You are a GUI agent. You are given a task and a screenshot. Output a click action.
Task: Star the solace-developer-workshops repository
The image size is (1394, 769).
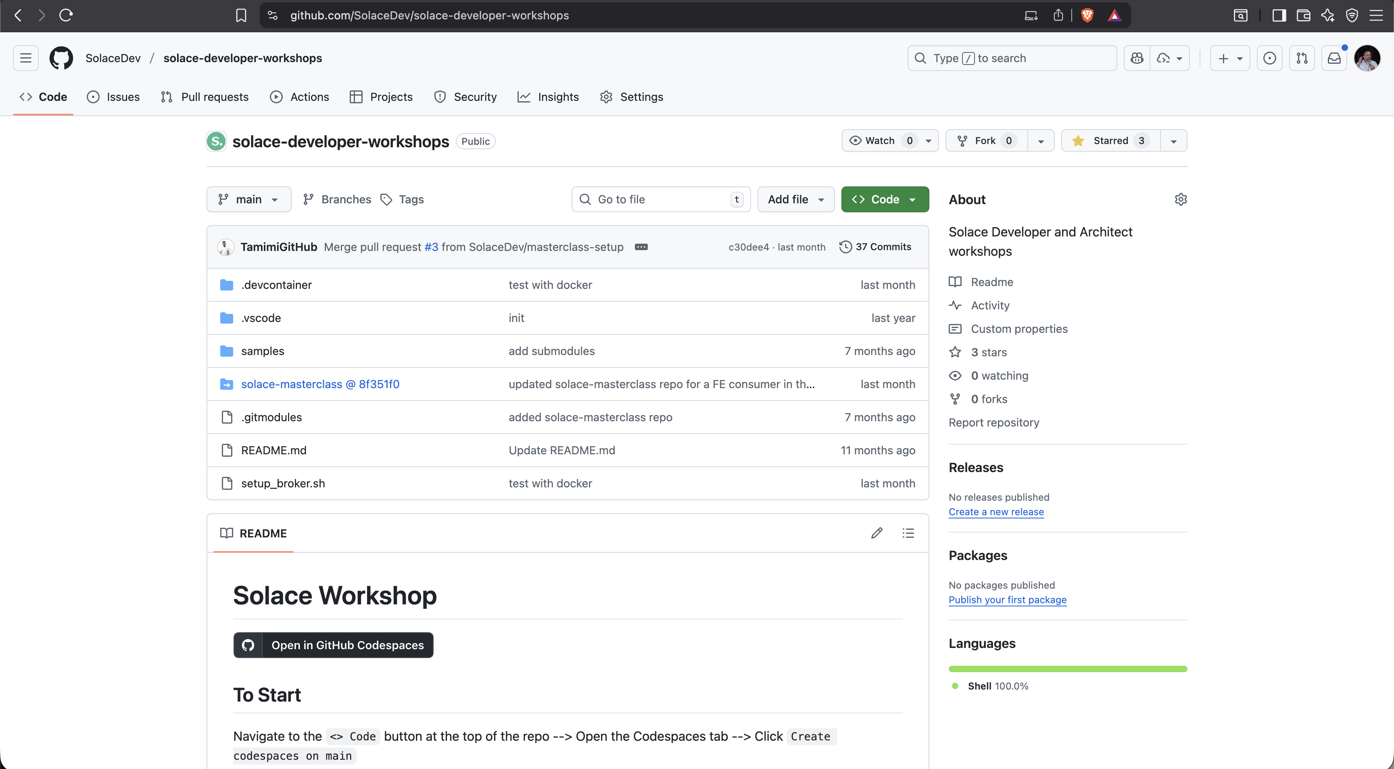coord(1107,140)
